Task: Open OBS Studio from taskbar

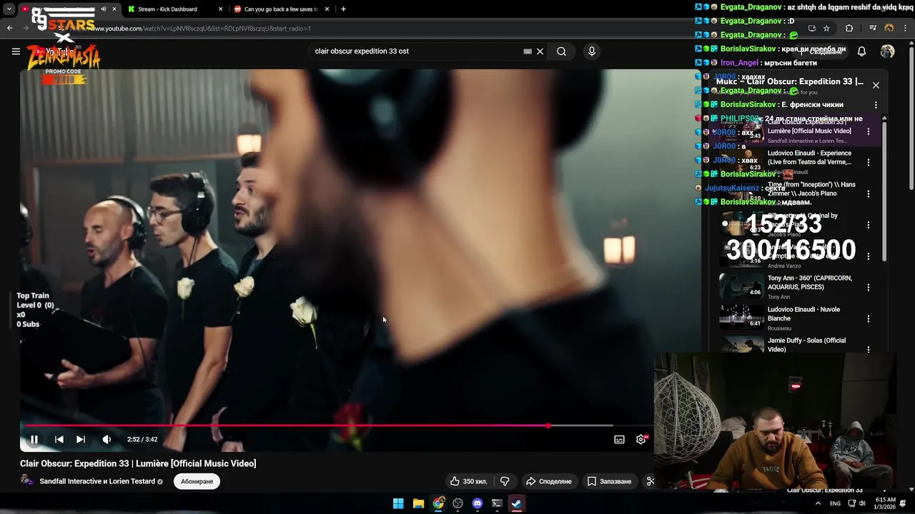Action: point(457,503)
